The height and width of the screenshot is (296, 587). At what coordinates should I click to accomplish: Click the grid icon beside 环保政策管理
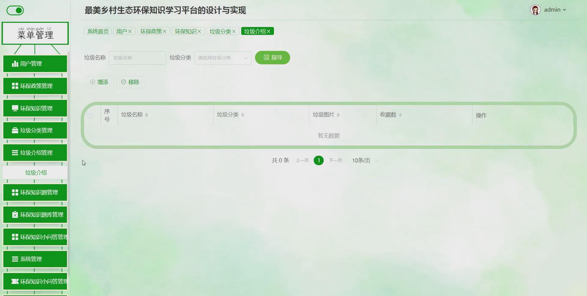coord(15,86)
